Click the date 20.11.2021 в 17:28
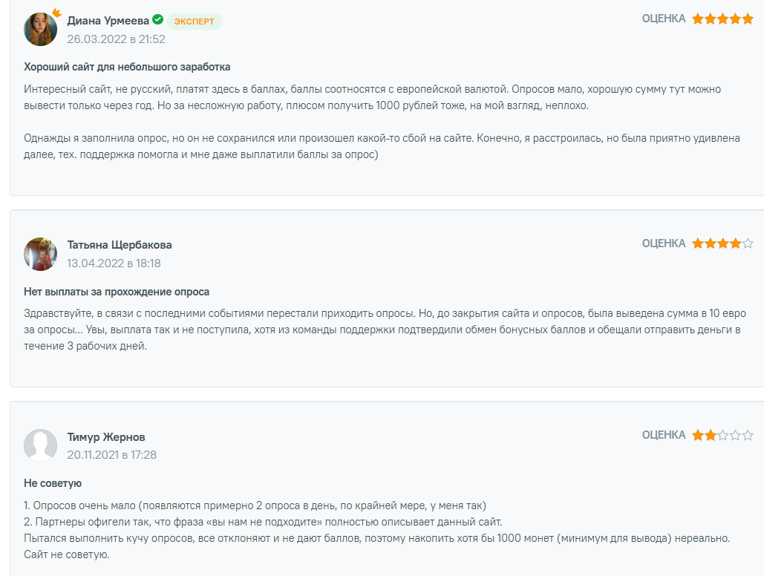764x576 pixels. tap(111, 455)
